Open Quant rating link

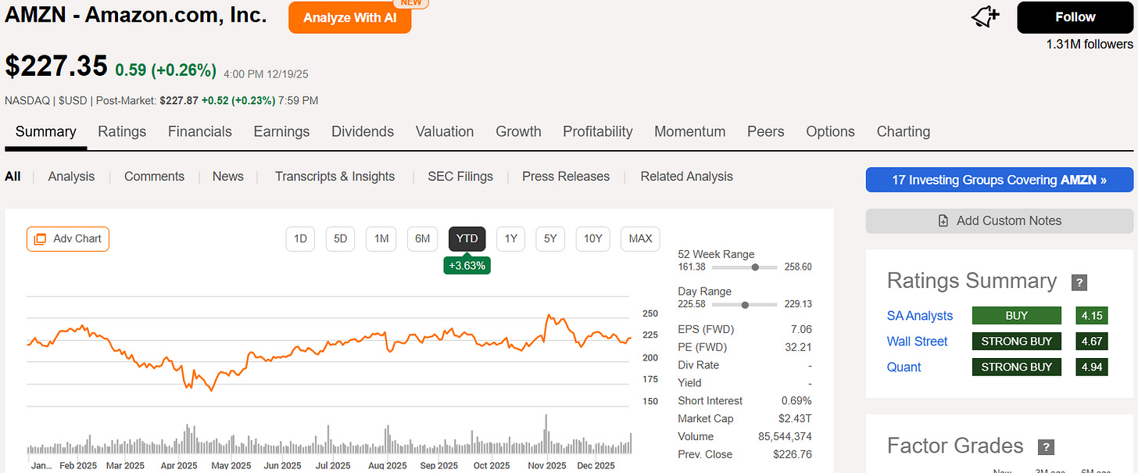(x=904, y=367)
